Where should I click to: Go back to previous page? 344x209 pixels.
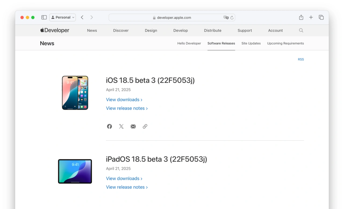82,17
